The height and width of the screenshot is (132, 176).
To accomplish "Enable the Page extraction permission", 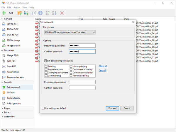I will click(x=46, y=70).
